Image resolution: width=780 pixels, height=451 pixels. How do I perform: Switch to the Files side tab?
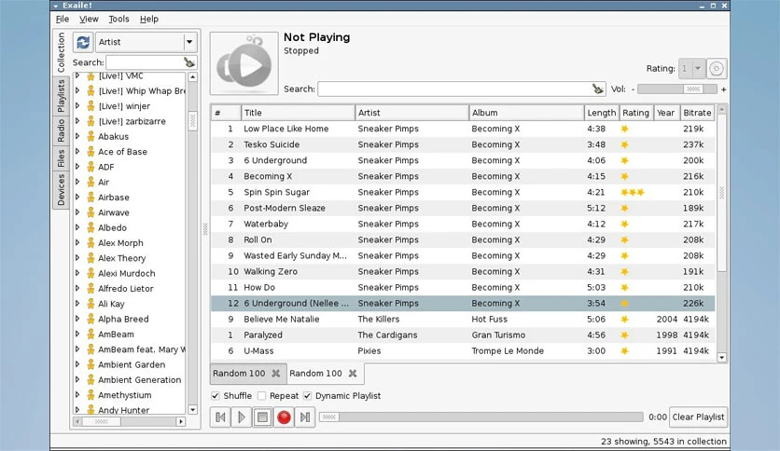tap(61, 158)
